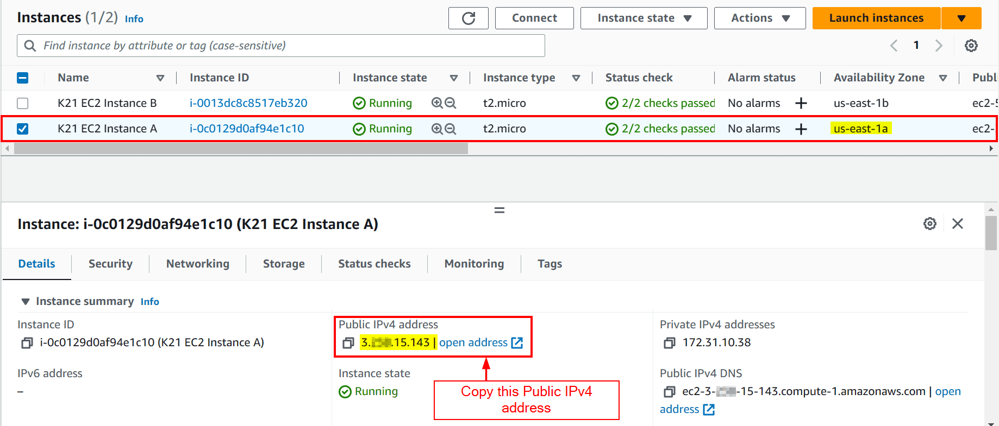Copy the Private IPv4 address icon
Screen dimensions: 999x426
click(x=670, y=343)
